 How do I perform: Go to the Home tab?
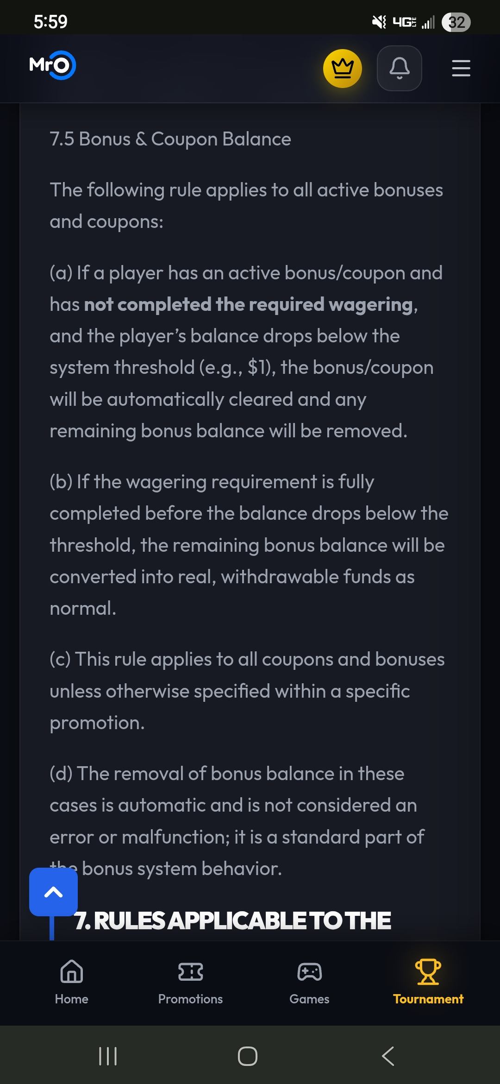click(72, 982)
